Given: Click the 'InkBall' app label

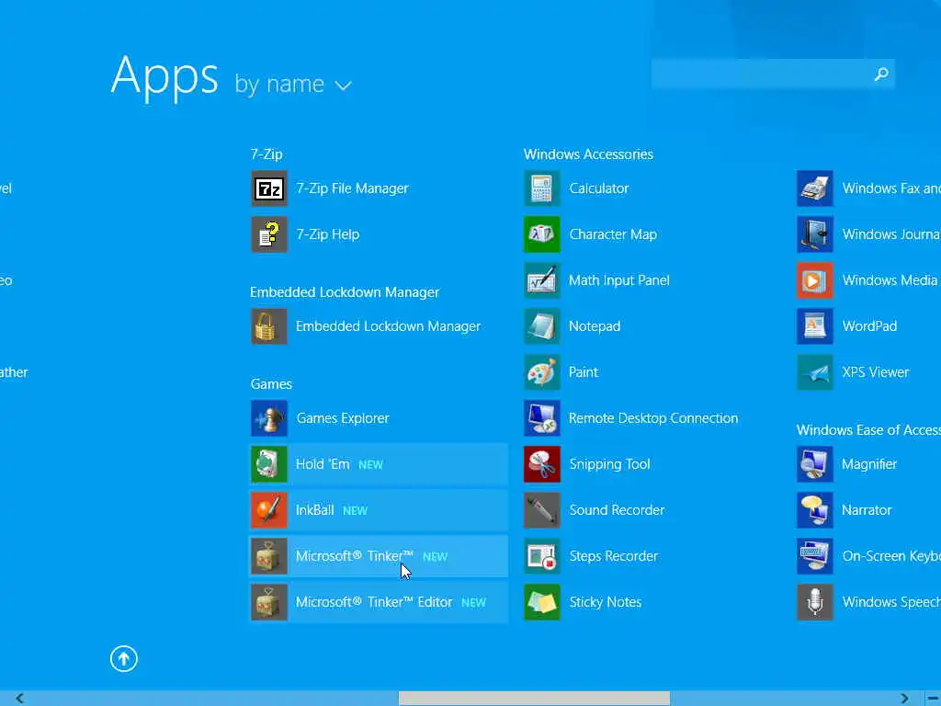Looking at the screenshot, I should 314,510.
